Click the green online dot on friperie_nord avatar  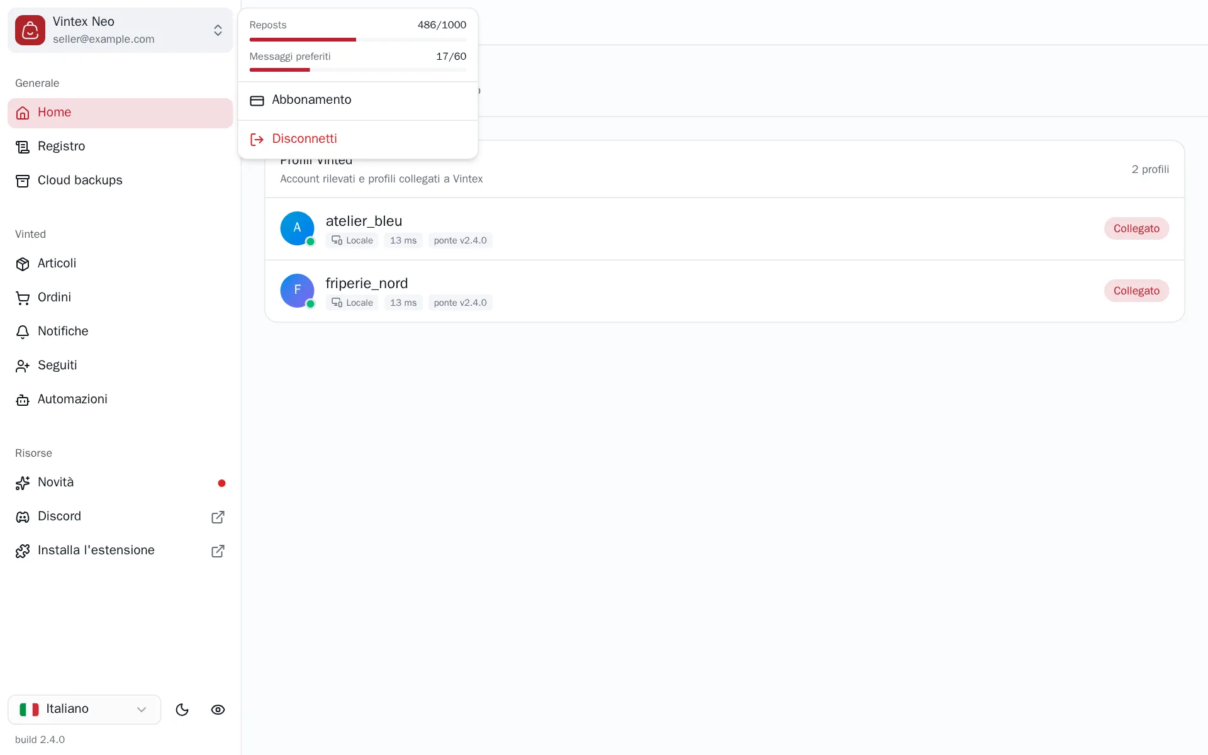coord(310,304)
